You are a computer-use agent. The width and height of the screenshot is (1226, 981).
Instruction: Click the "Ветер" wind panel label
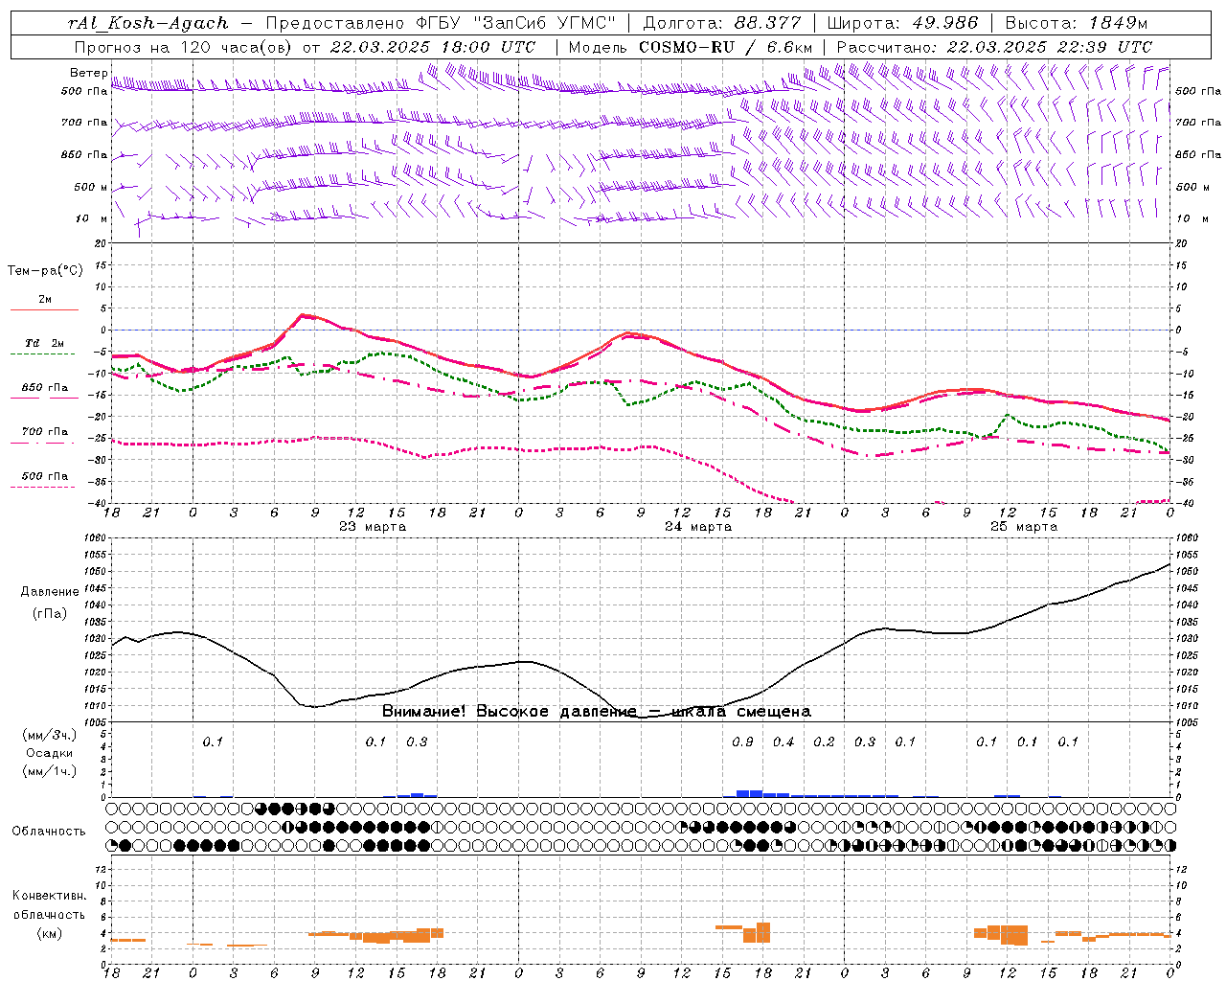tap(89, 73)
